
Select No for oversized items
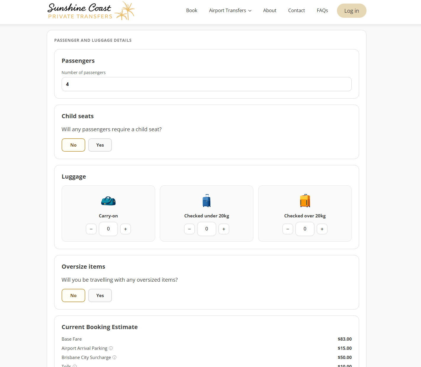pyautogui.click(x=73, y=296)
